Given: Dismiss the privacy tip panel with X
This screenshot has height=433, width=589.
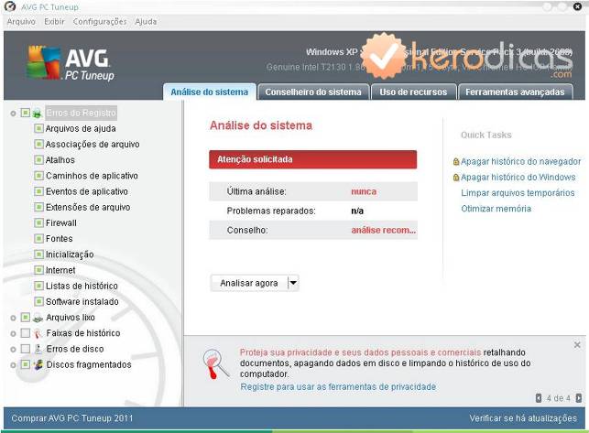Looking at the screenshot, I should point(577,344).
